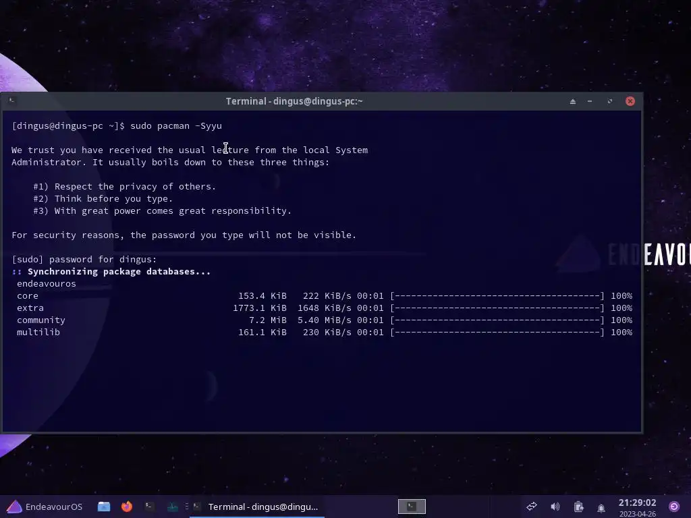The image size is (691, 518).
Task: Open the EndeavourOS applications menu
Action: [x=45, y=507]
